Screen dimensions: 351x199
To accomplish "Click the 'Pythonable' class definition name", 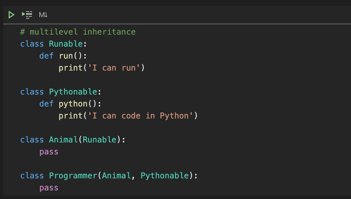I will click(x=73, y=92).
